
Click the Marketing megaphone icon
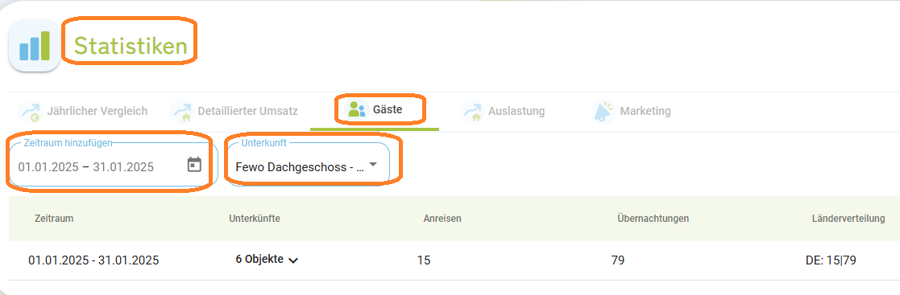pos(603,112)
